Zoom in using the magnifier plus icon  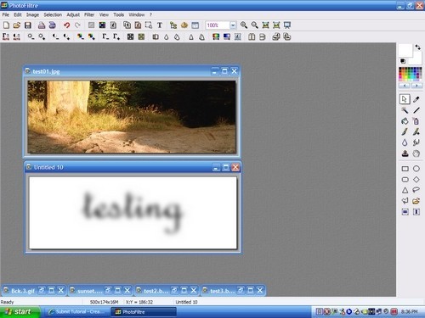(244, 25)
